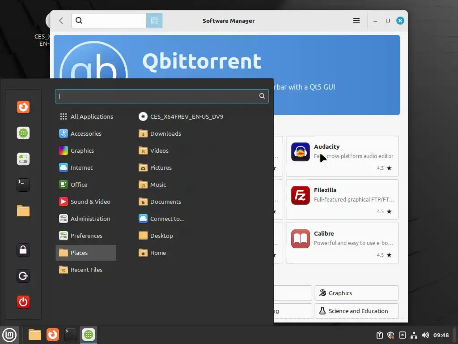458x344 pixels.
Task: Open Home folder place
Action: (153, 253)
